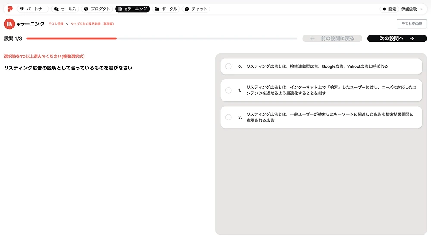This screenshot has height=239, width=431.
Task: Click the cube icon in プロダクト tab
Action: click(86, 9)
